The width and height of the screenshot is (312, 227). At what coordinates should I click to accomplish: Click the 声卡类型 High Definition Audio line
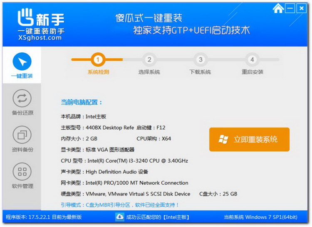(x=104, y=172)
